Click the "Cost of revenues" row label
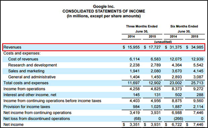This screenshot has height=128, width=208. (23, 59)
